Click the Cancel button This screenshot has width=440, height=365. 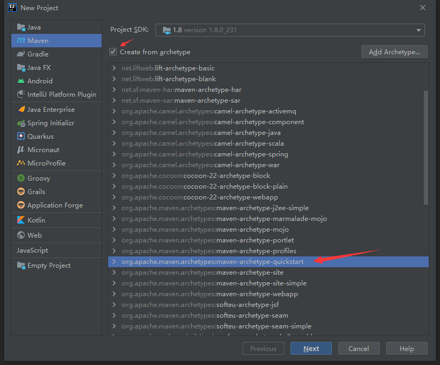click(359, 348)
